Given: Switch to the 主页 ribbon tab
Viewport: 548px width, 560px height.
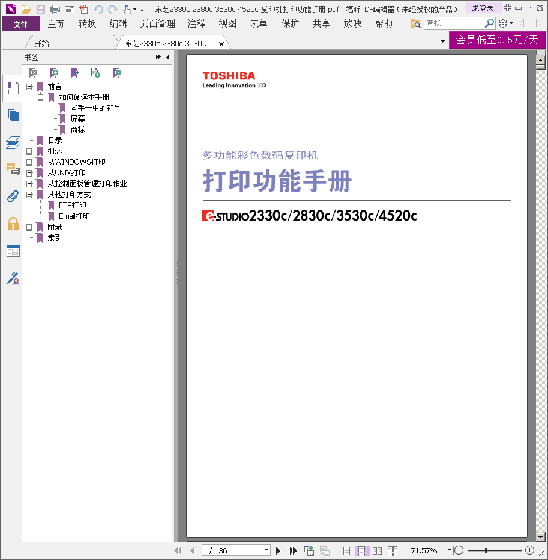Looking at the screenshot, I should (x=56, y=24).
